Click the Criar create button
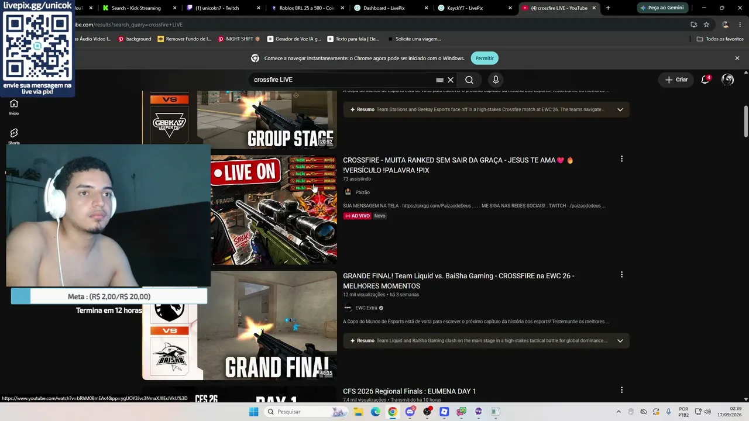 pos(676,80)
